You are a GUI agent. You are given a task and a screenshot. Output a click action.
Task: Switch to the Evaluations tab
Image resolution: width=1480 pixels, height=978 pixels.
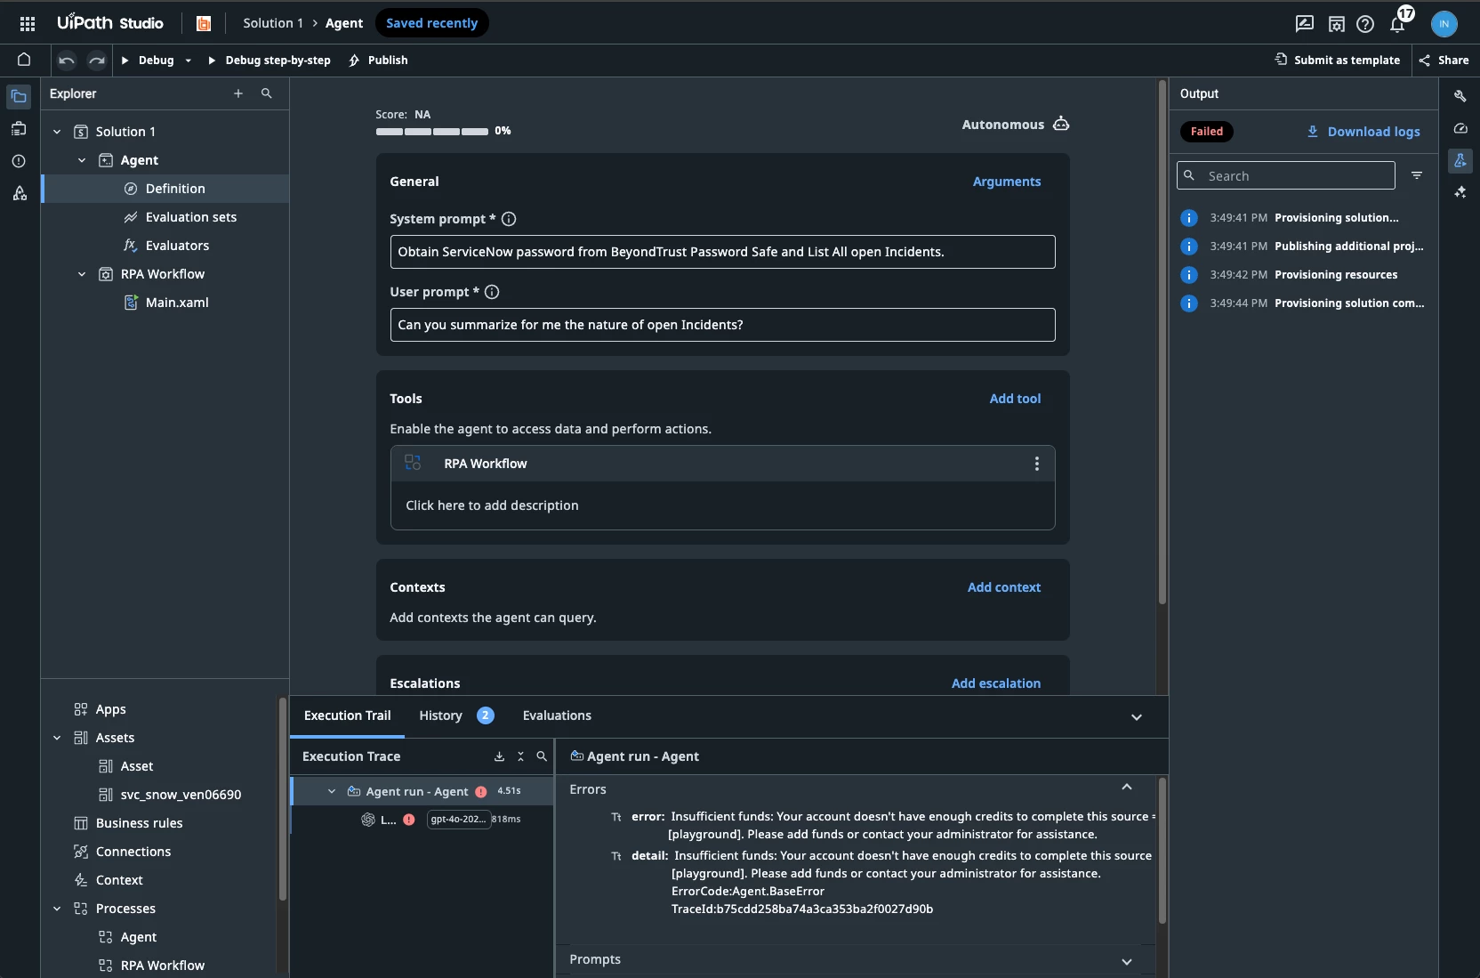[557, 715]
